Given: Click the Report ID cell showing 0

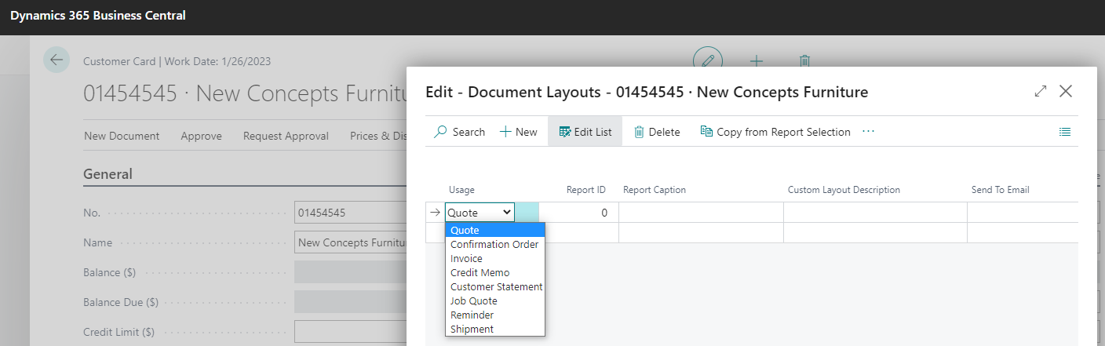Looking at the screenshot, I should 578,212.
